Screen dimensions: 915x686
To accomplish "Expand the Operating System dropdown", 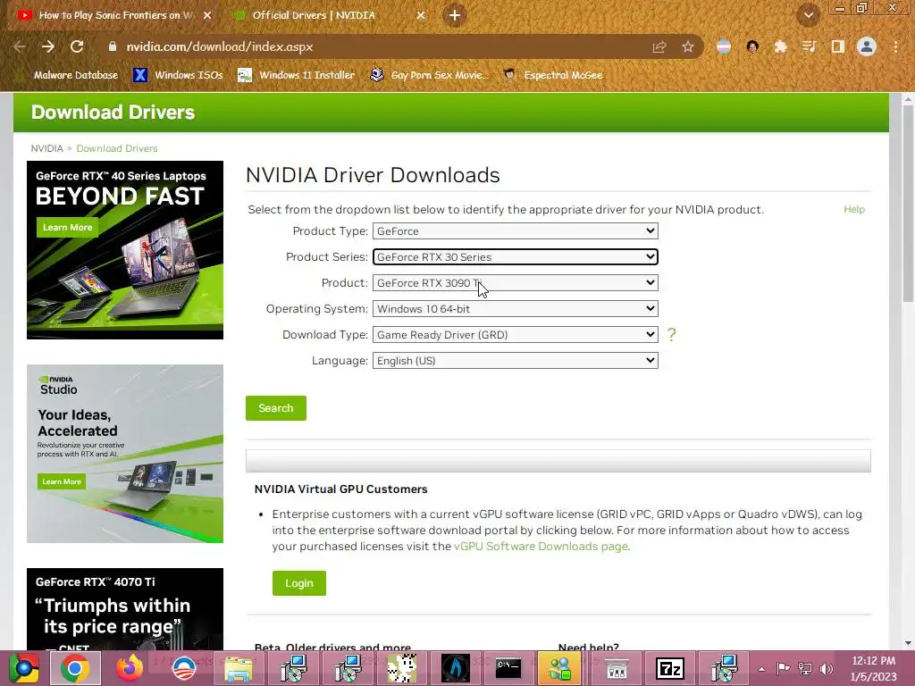I will click(x=516, y=308).
